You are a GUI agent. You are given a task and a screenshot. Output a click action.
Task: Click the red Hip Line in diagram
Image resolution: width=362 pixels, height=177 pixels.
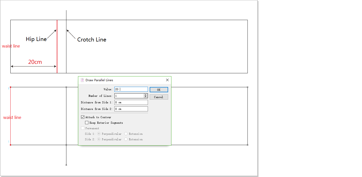[57, 50]
